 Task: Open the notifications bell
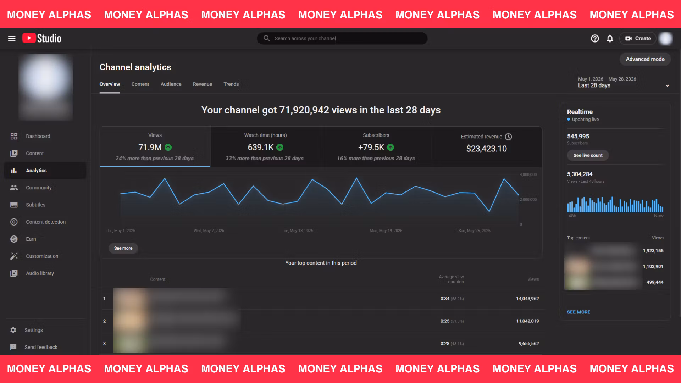(x=610, y=38)
